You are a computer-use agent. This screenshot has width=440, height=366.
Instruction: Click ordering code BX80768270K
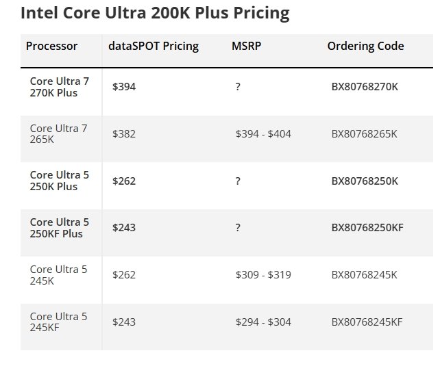click(x=365, y=87)
